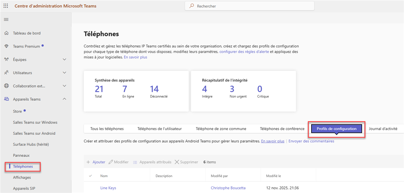The width and height of the screenshot is (404, 193).
Task: Click the Collaboration externe globe icon
Action: (6, 86)
